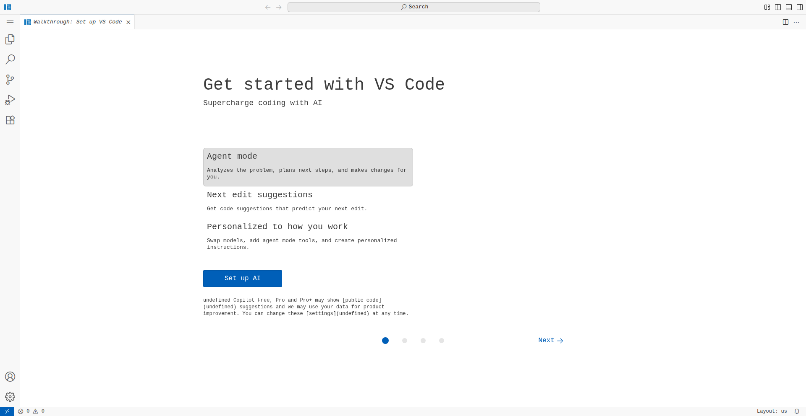Open the editor More Actions menu
Viewport: 806px width, 416px height.
pyautogui.click(x=796, y=22)
